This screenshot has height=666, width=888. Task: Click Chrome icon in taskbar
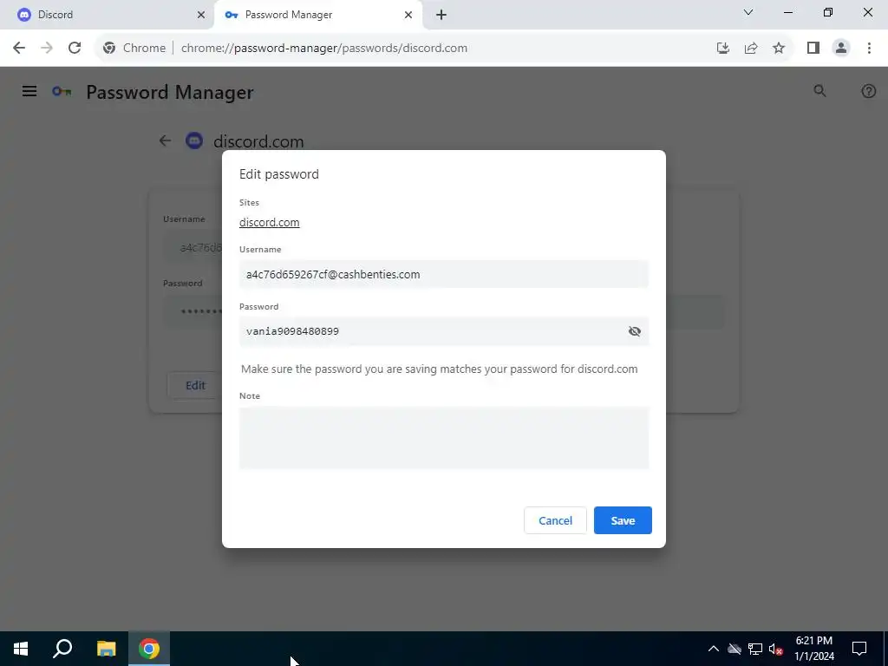point(149,649)
